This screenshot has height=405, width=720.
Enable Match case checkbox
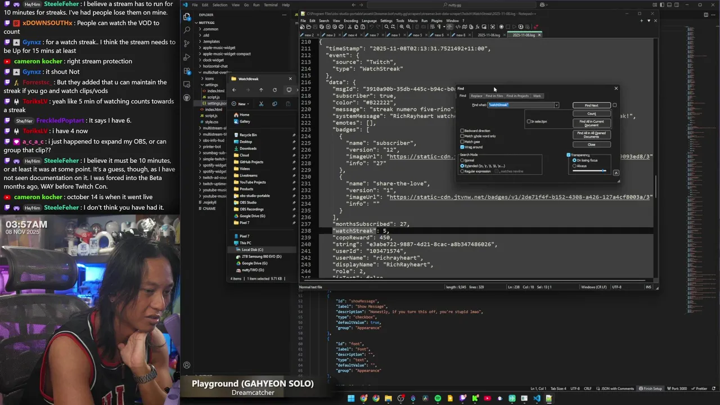pos(462,142)
